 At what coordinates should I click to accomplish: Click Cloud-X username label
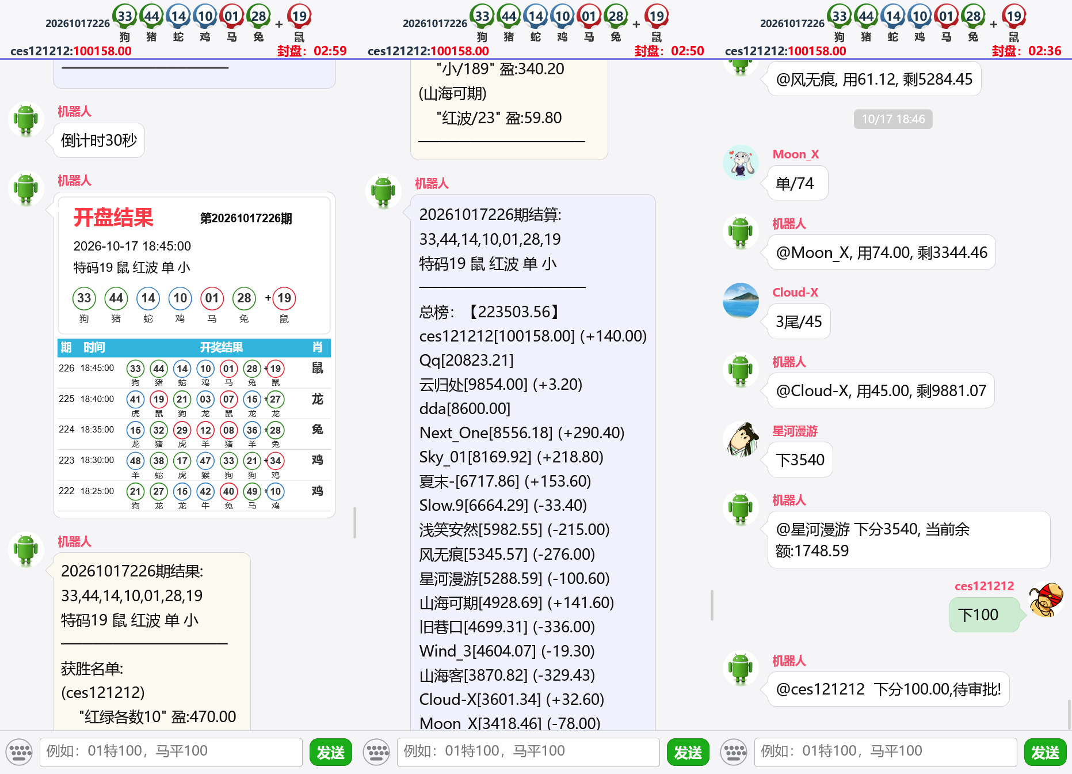pyautogui.click(x=795, y=293)
